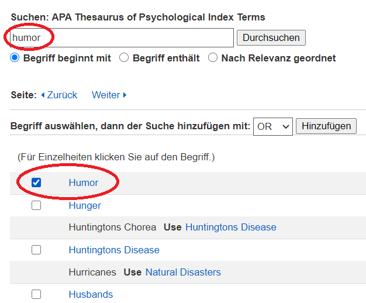Tick the Husbands checkbox
This screenshot has width=366, height=303.
[36, 294]
